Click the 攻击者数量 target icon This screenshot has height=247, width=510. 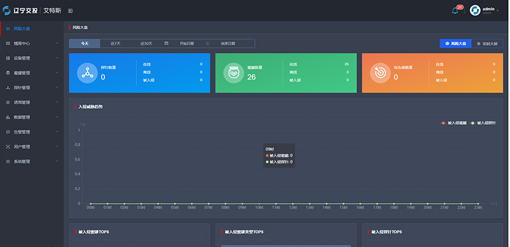pos(380,73)
